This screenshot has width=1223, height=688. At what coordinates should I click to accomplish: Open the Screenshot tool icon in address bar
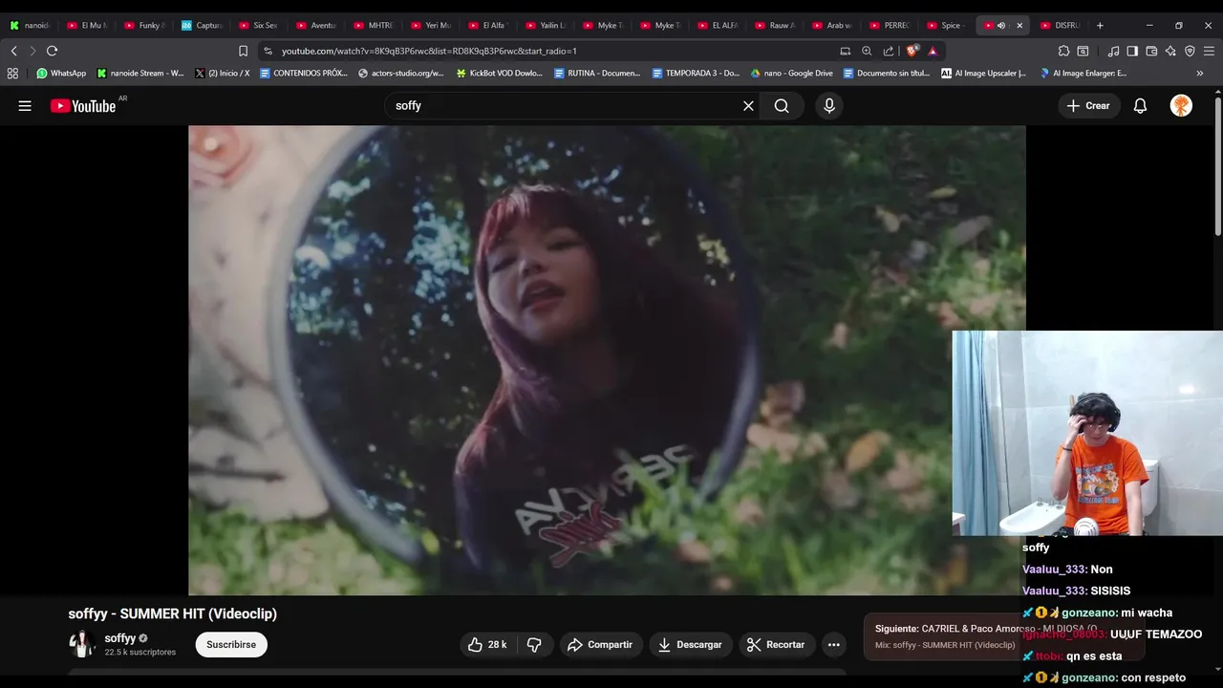point(846,51)
